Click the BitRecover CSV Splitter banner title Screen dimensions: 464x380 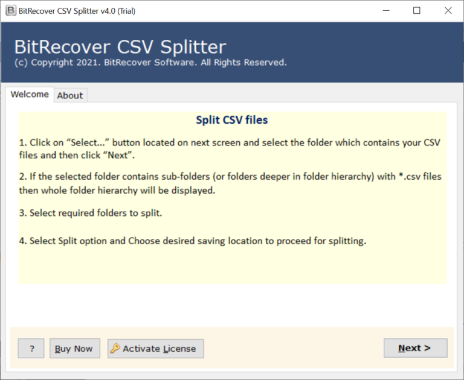click(x=120, y=46)
